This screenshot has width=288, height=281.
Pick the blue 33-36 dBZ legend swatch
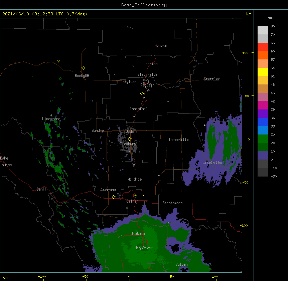coord(263,122)
